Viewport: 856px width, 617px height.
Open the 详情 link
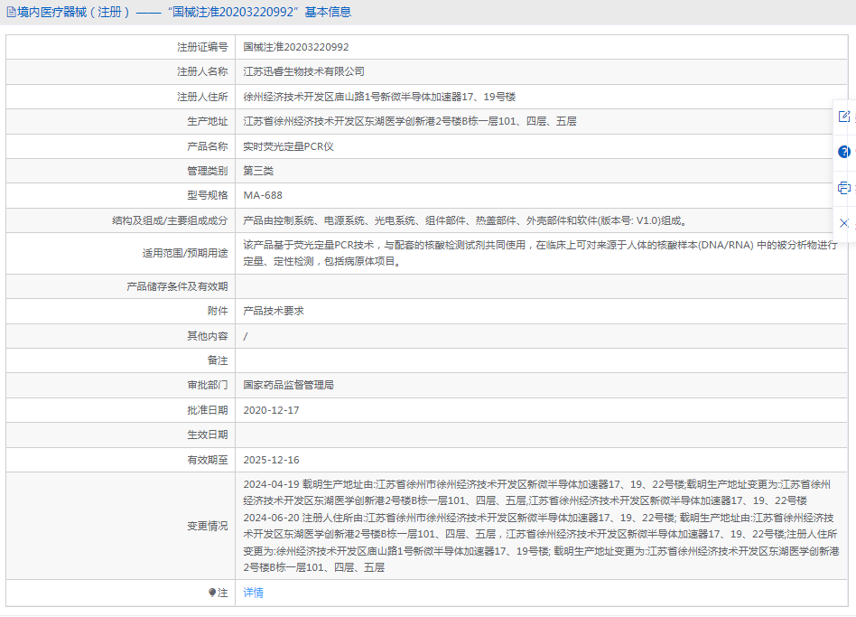point(254,593)
